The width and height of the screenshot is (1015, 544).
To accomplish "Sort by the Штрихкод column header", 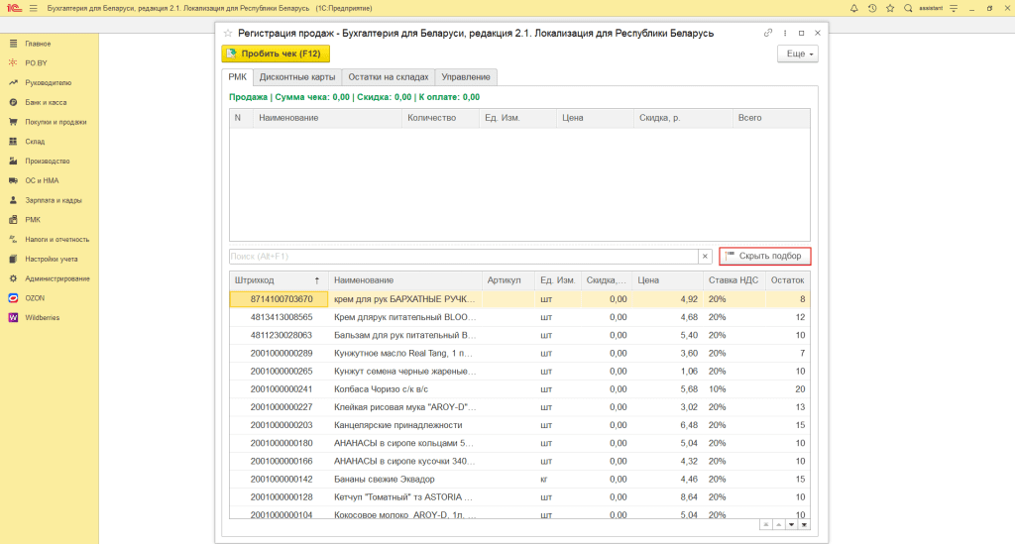I will [279, 280].
